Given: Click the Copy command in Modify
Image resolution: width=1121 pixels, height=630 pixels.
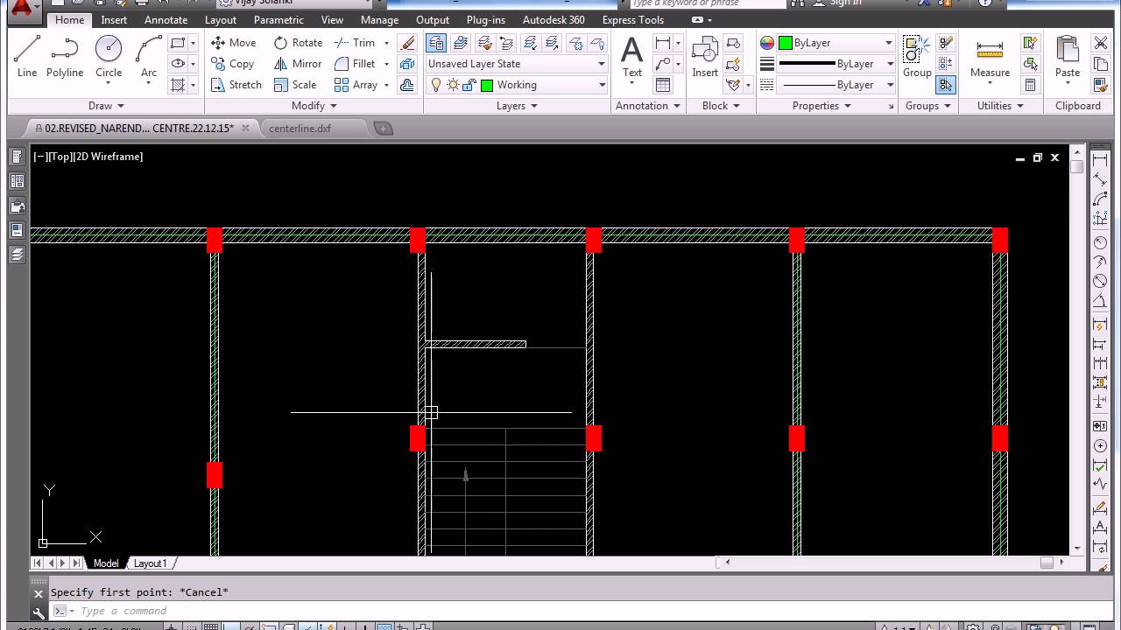Looking at the screenshot, I should coord(233,63).
